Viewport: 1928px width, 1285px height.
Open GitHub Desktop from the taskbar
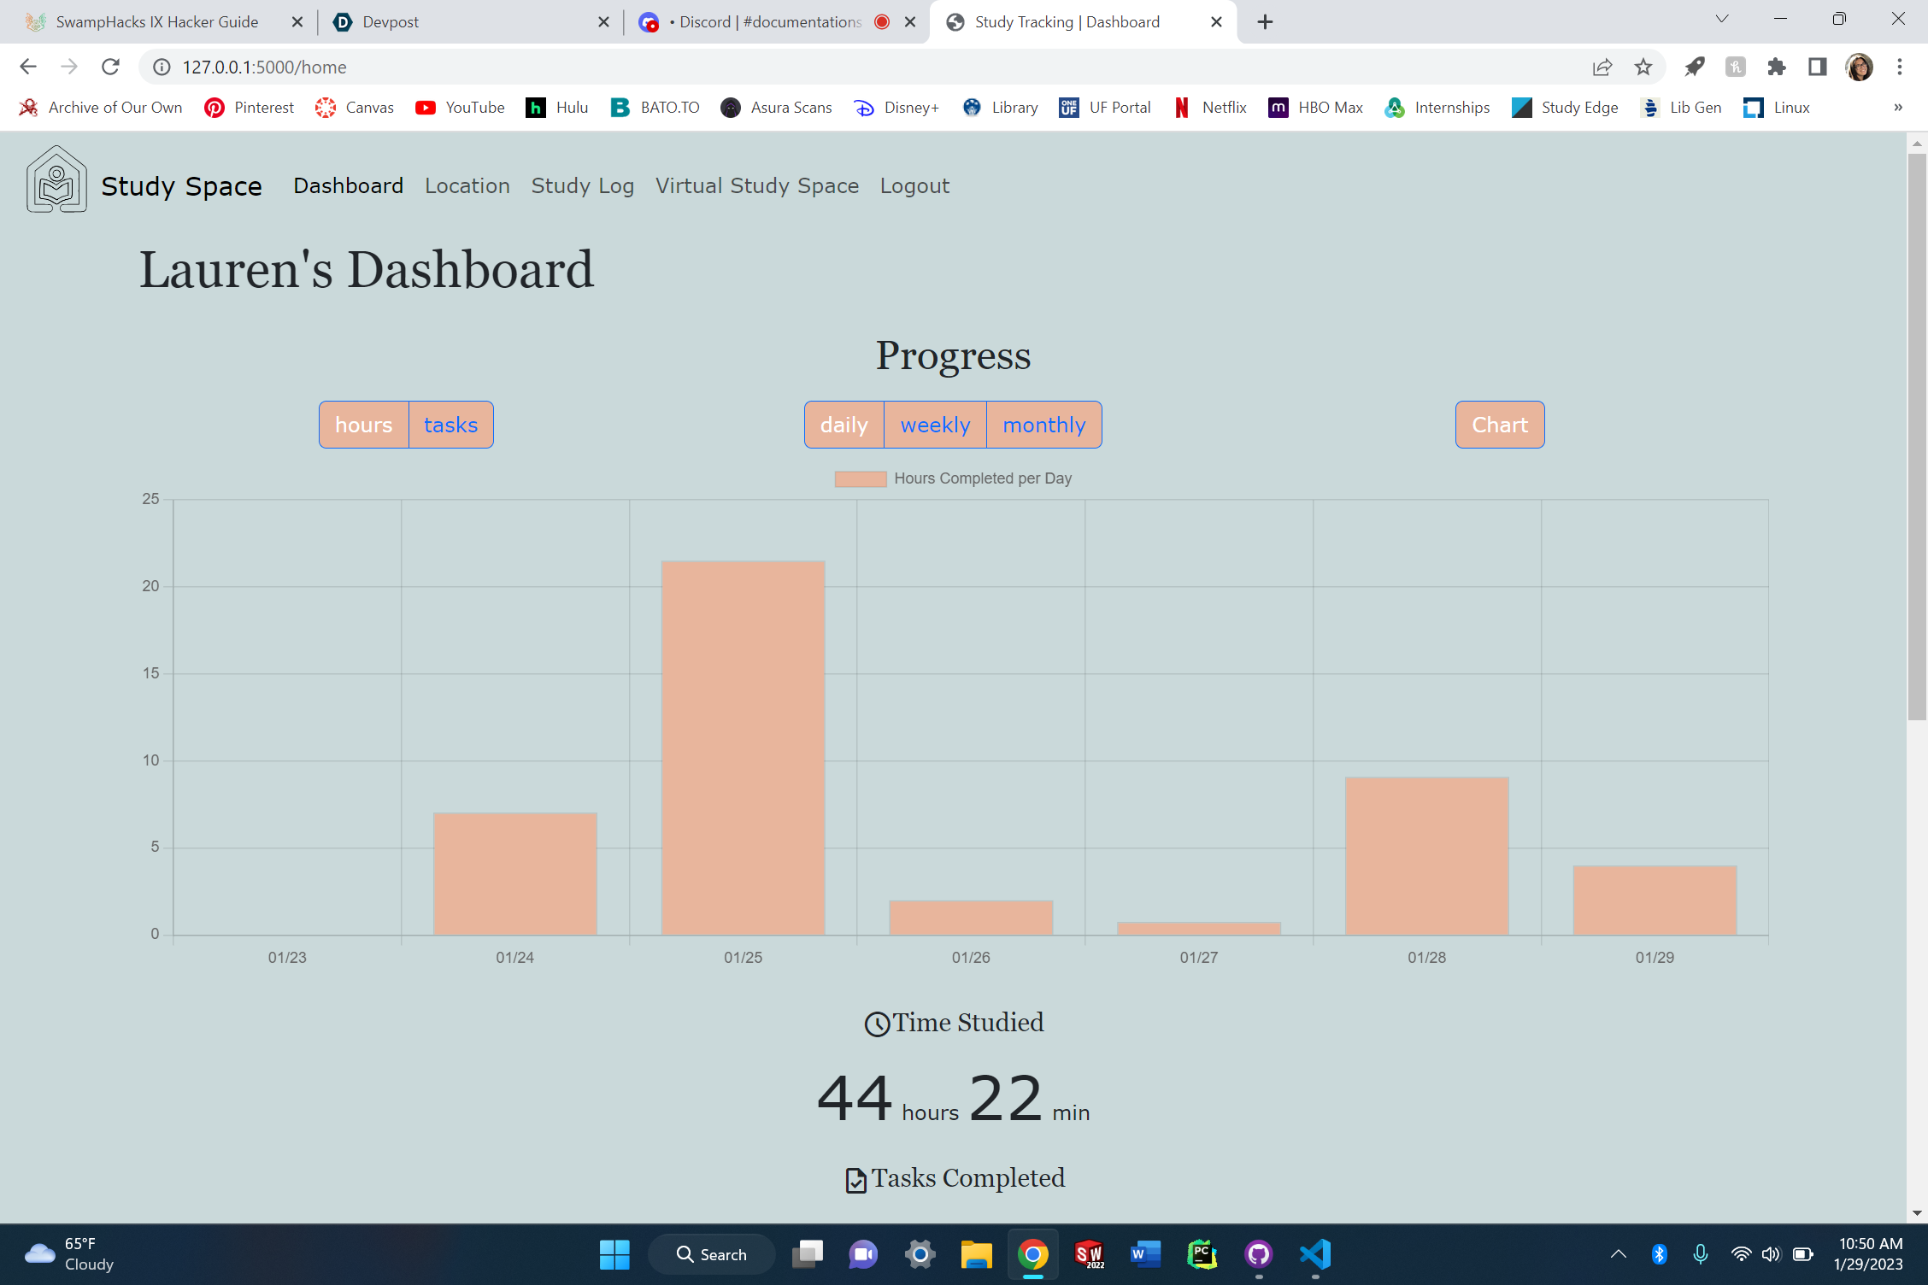(x=1258, y=1254)
